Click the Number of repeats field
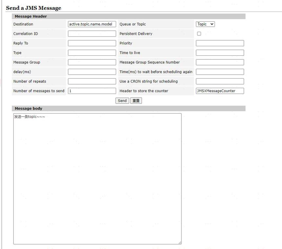 pyautogui.click(x=92, y=81)
